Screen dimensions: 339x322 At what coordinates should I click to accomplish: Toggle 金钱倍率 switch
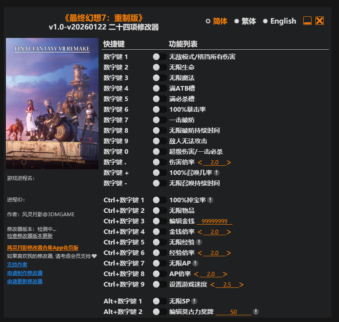click(x=160, y=232)
